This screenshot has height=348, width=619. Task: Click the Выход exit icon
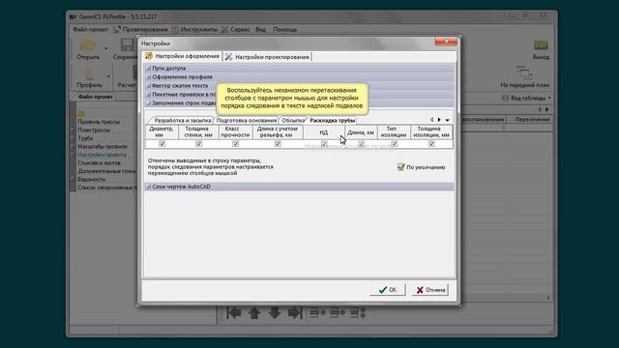541,45
